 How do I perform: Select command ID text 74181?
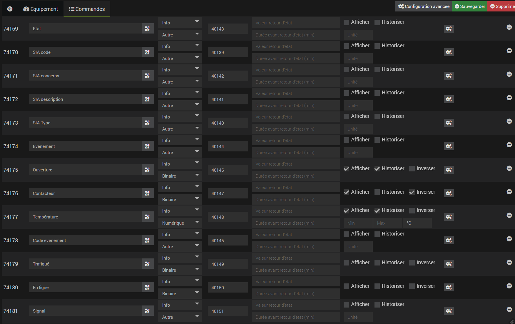point(11,311)
